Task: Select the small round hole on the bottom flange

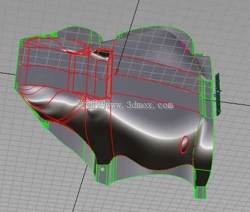Action: click(102, 170)
